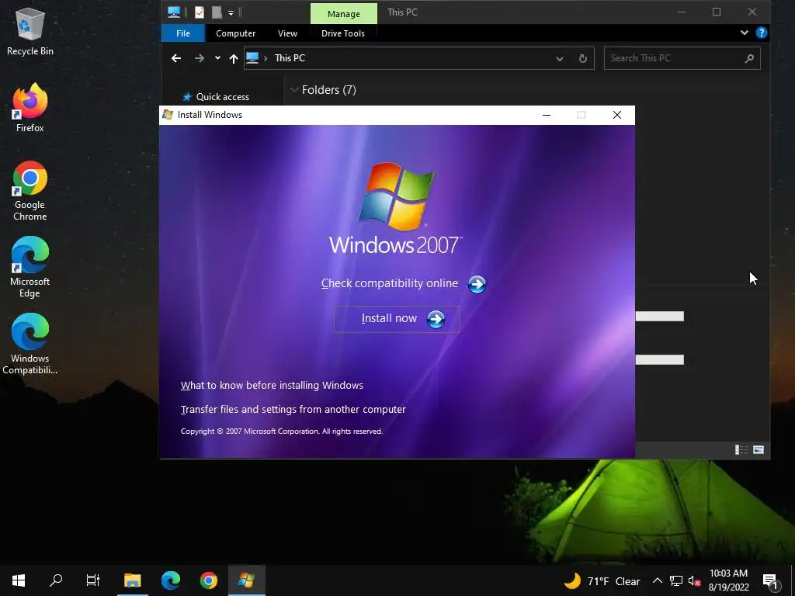Go forward in File Explorer
The width and height of the screenshot is (795, 596).
(x=200, y=58)
